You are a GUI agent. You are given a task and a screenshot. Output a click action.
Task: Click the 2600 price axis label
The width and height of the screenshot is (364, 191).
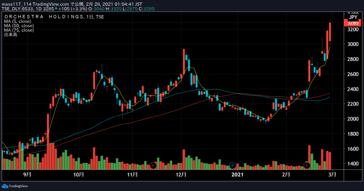click(x=353, y=74)
